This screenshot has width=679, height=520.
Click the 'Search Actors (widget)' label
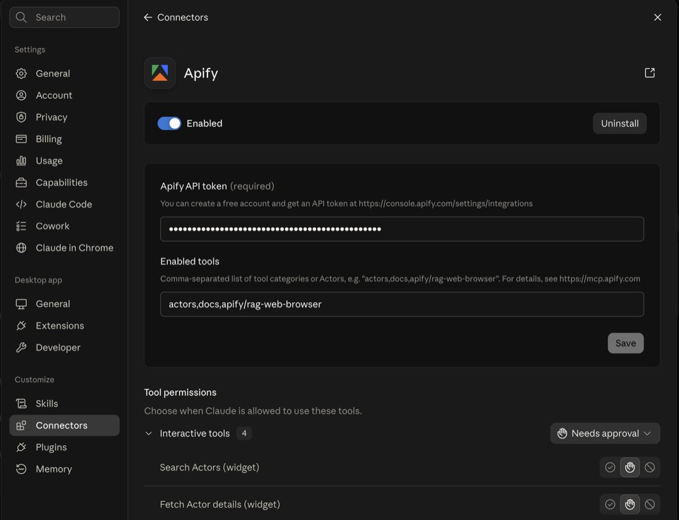coord(210,467)
